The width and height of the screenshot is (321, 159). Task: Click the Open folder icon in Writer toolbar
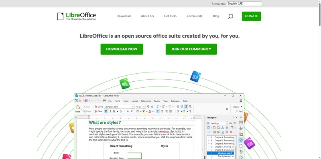[x=80, y=101]
